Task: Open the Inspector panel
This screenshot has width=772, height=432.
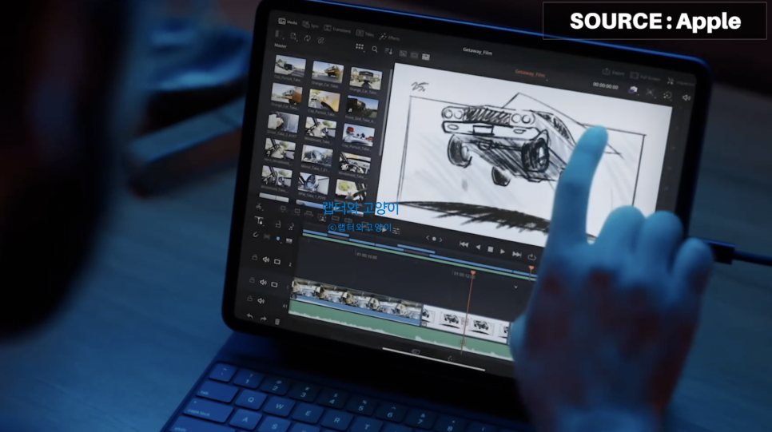Action: [680, 82]
